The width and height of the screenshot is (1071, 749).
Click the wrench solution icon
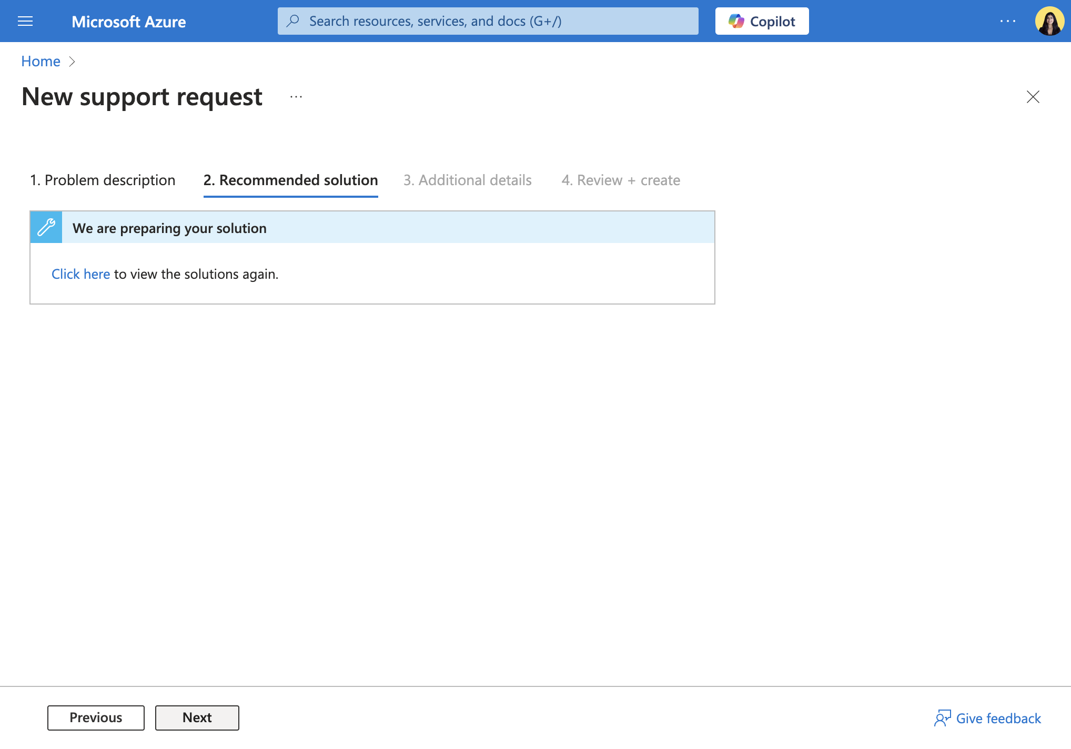[46, 227]
